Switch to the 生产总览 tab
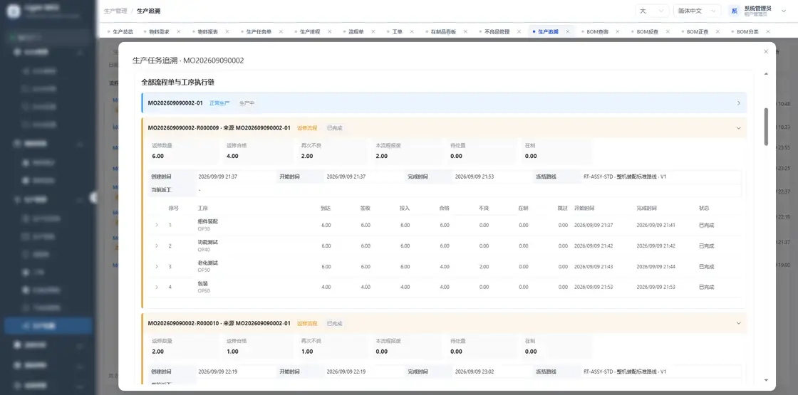798x395 pixels. pos(123,31)
